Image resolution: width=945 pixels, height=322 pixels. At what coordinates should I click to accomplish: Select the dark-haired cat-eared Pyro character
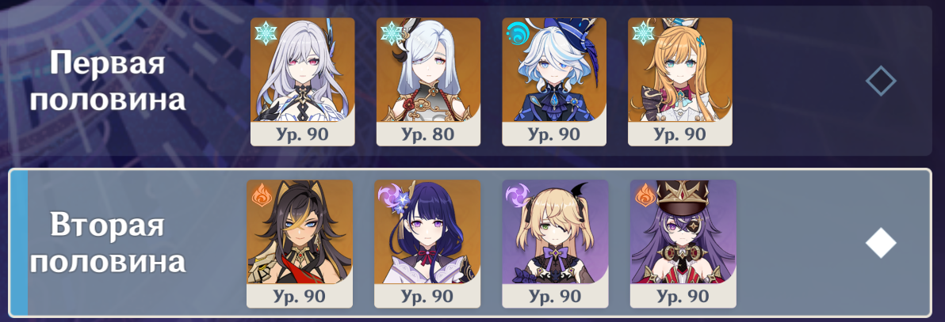point(300,244)
